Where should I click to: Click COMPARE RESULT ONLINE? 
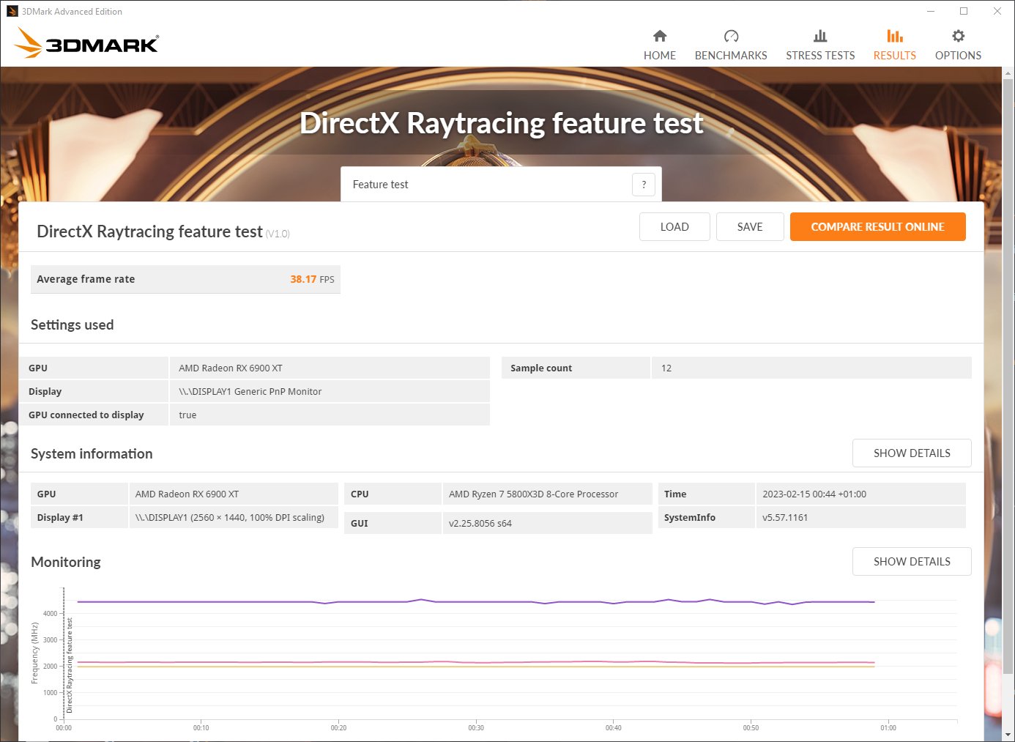[877, 227]
